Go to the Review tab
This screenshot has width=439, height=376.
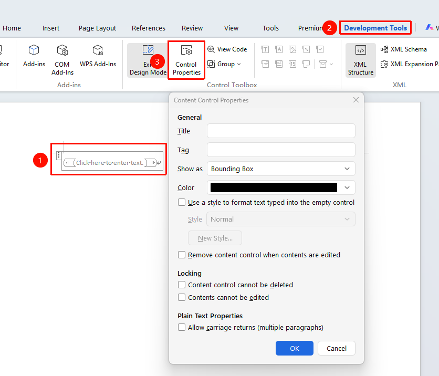point(192,28)
